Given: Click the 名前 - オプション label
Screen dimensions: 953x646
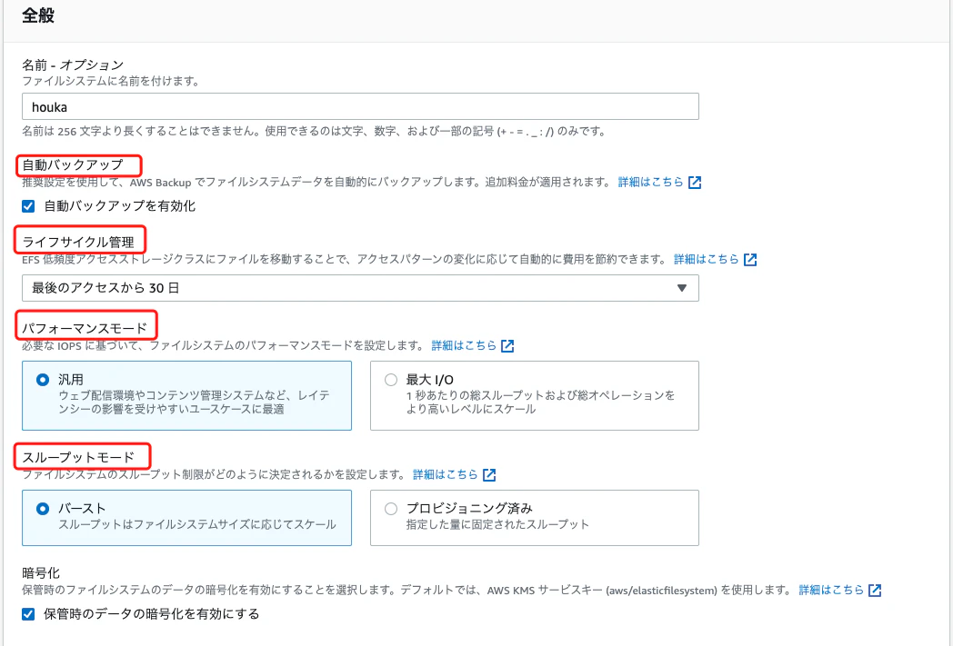Looking at the screenshot, I should tap(73, 65).
